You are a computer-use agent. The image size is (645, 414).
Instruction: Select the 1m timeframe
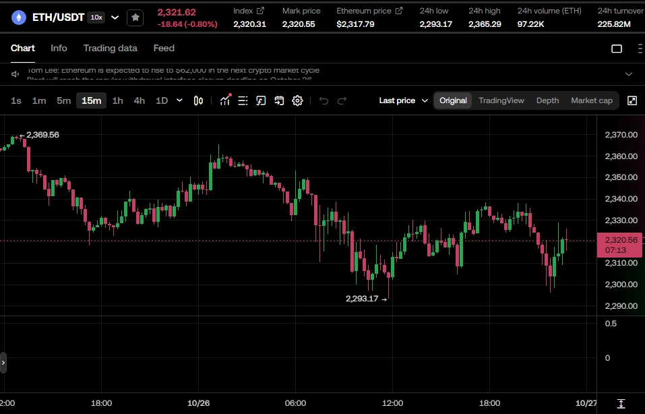[39, 101]
